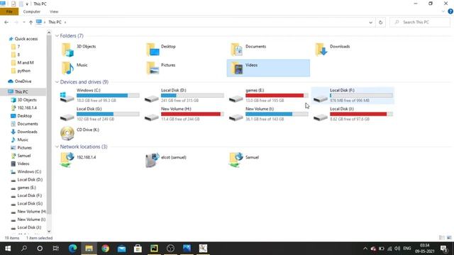Expand the ribbon with the chevron
454x255 pixels.
click(443, 11)
